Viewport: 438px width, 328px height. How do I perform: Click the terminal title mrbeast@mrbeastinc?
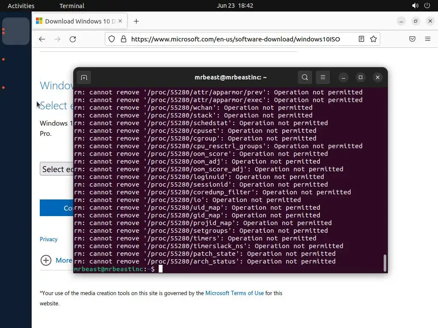click(x=231, y=77)
